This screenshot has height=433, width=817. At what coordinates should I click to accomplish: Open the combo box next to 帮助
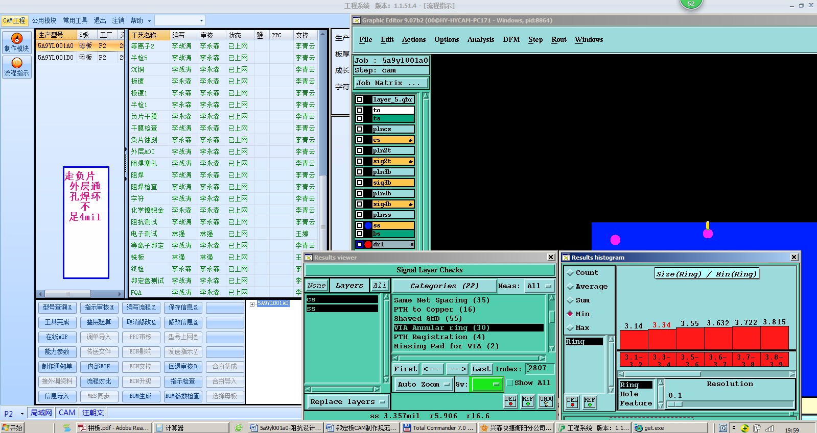point(180,20)
